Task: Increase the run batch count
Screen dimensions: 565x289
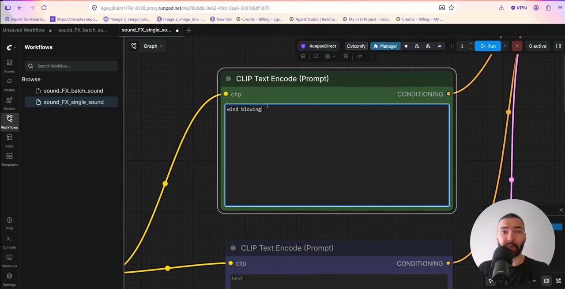Action: point(471,44)
